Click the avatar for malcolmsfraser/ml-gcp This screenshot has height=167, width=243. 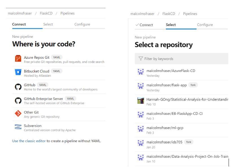[x=140, y=129]
